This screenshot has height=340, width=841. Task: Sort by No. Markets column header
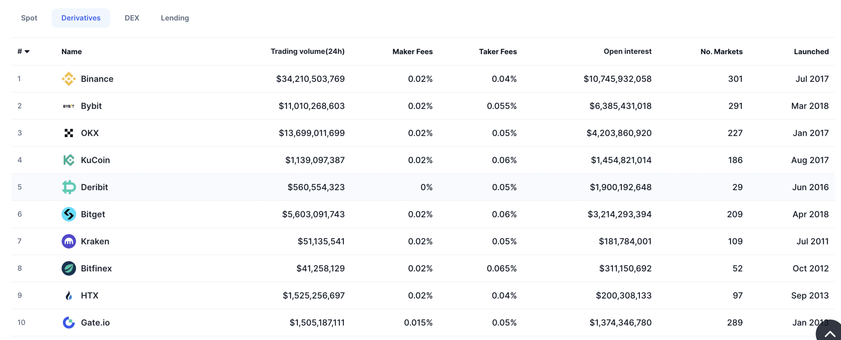coord(721,52)
